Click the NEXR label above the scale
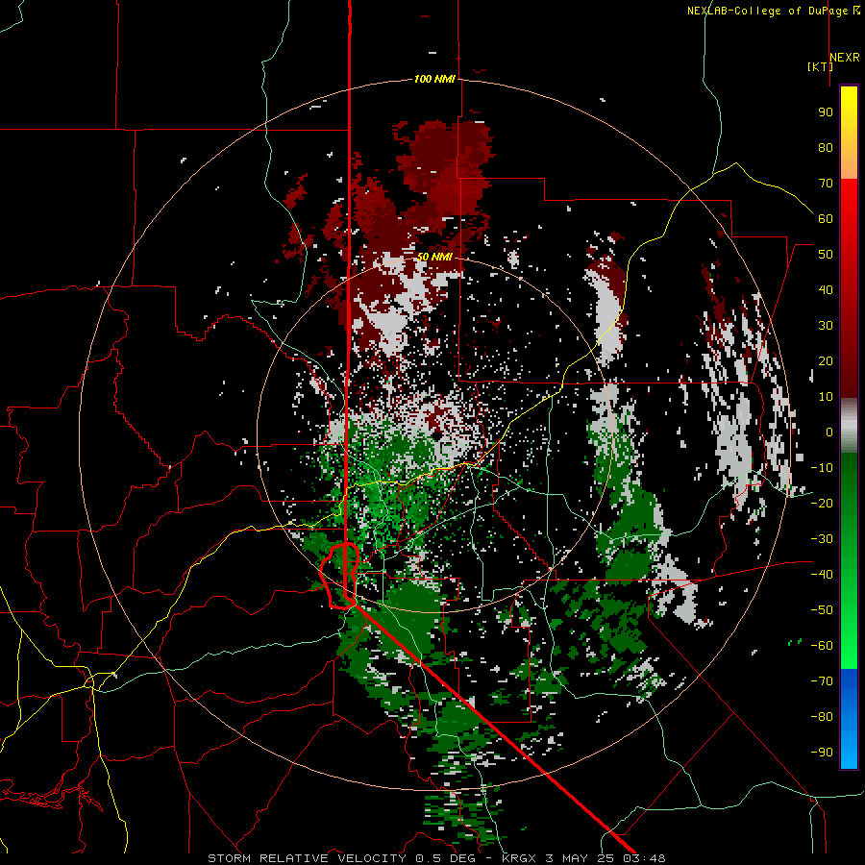The height and width of the screenshot is (865, 865). coord(845,58)
